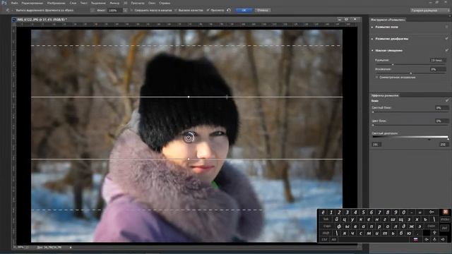Screen dimensions: 452x254
Task: Open the Файл menu
Action: click(x=14, y=3)
